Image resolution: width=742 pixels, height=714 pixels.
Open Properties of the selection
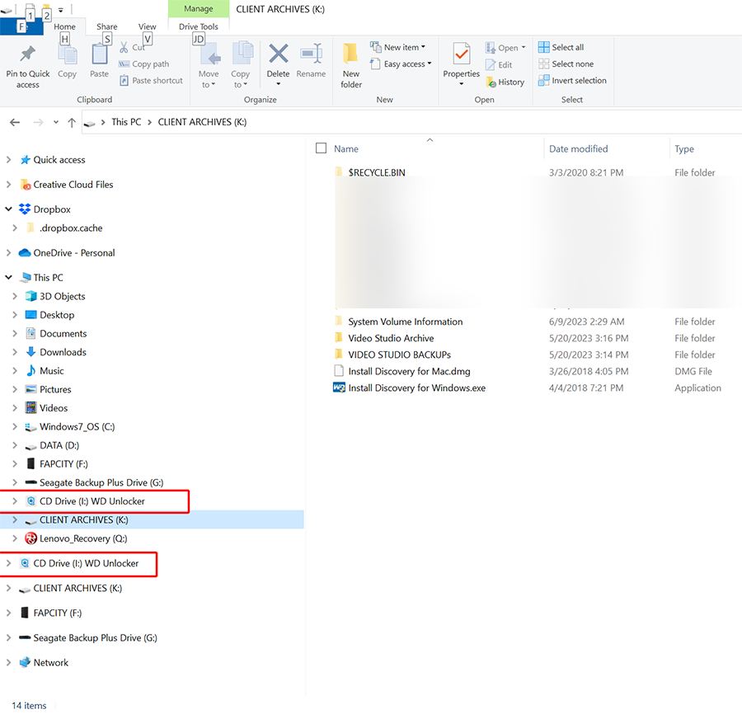[462, 65]
